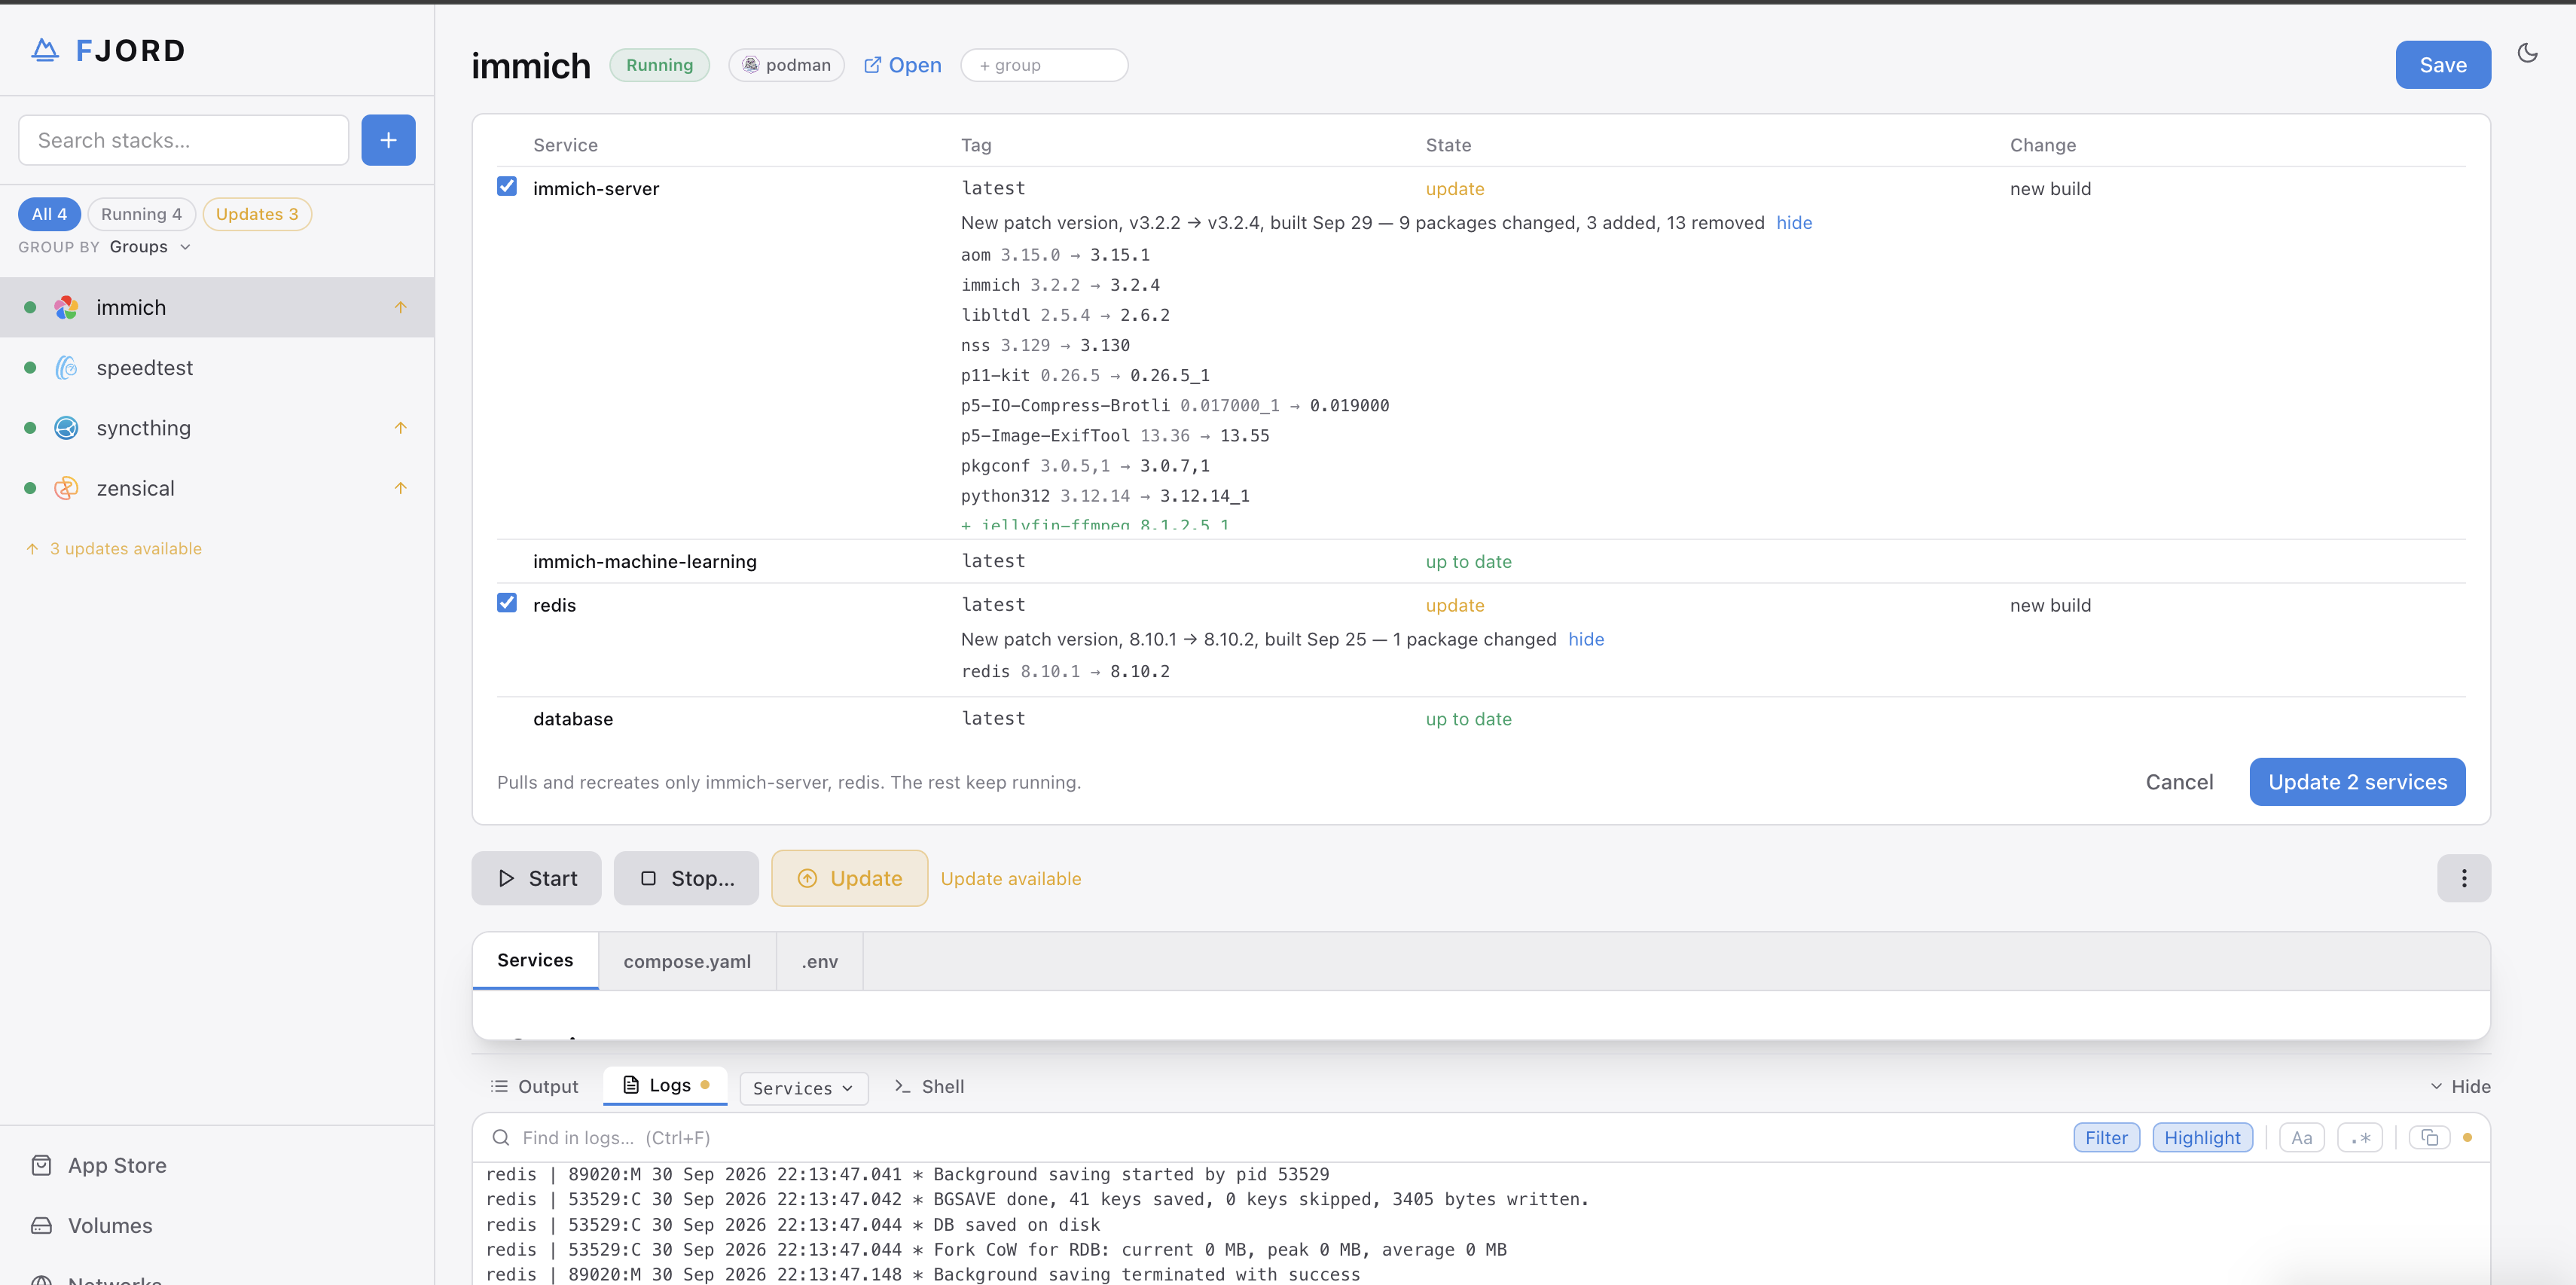Viewport: 2576px width, 1285px height.
Task: Toggle case-sensitive Aa option
Action: 2301,1137
